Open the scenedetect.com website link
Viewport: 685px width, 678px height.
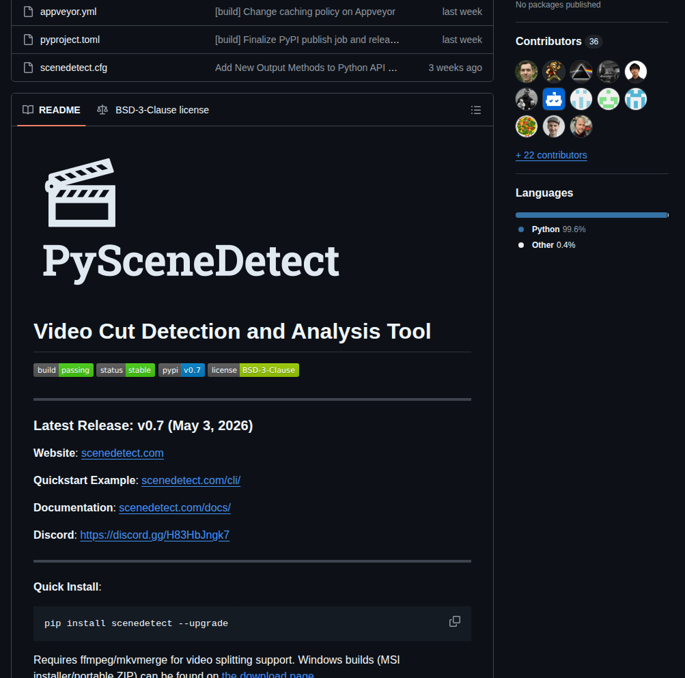pyautogui.click(x=122, y=453)
